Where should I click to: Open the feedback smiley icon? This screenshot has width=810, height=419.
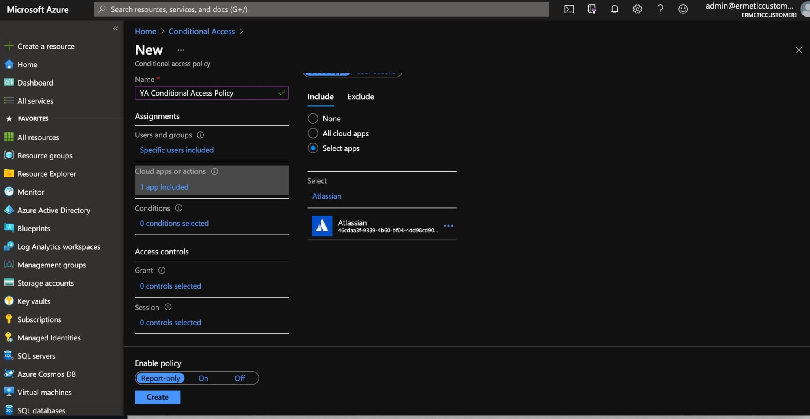tap(683, 9)
